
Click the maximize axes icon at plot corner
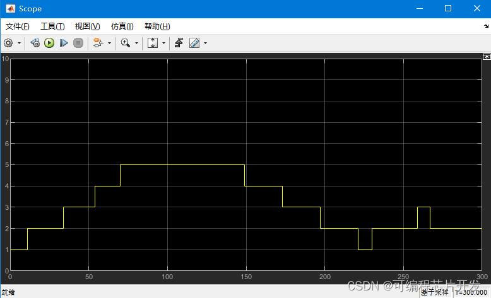(x=487, y=57)
